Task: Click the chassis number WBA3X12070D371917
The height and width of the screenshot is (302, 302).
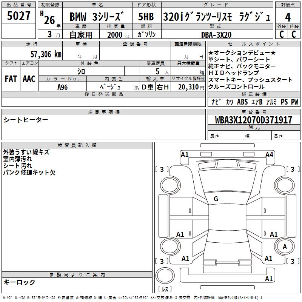Action: pos(253,120)
